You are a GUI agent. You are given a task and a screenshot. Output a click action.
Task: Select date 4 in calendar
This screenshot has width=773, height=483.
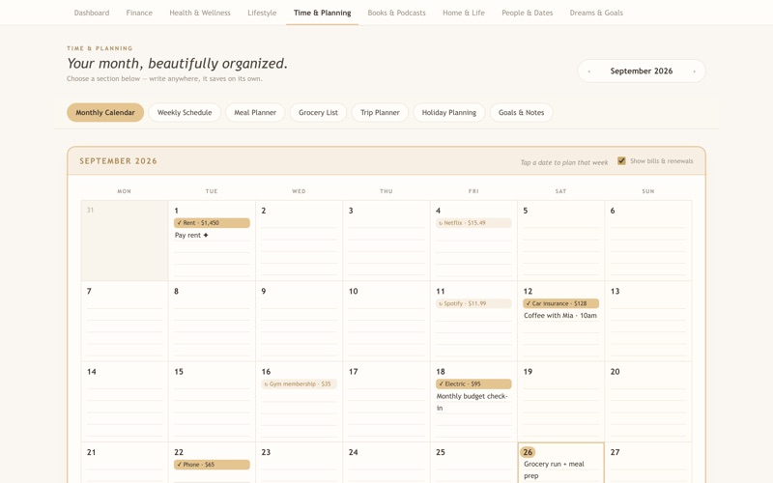click(438, 211)
